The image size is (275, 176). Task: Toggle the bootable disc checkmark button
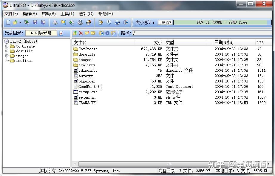click(x=62, y=33)
